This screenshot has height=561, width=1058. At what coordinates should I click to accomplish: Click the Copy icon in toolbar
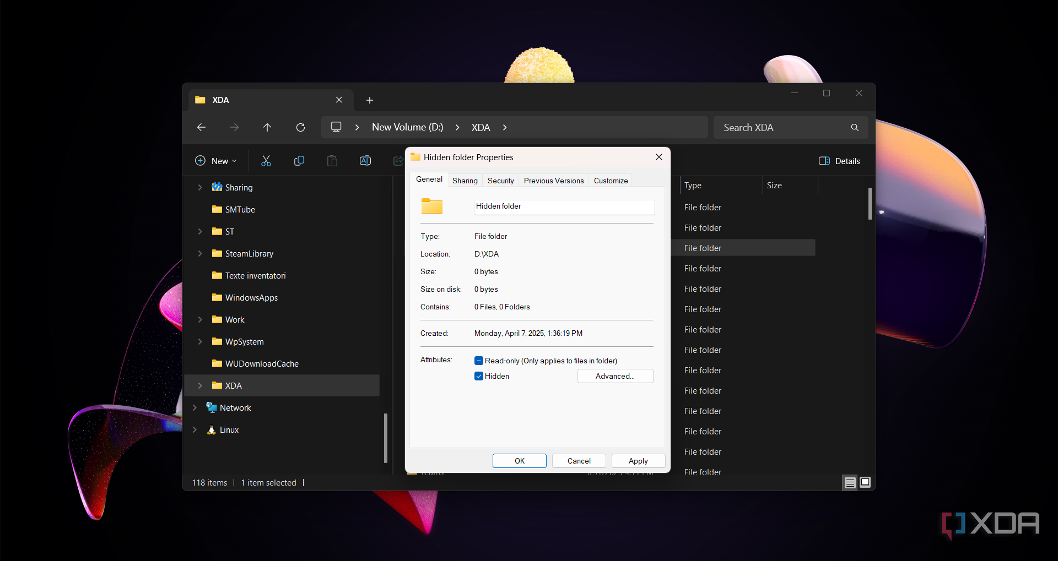[299, 161]
